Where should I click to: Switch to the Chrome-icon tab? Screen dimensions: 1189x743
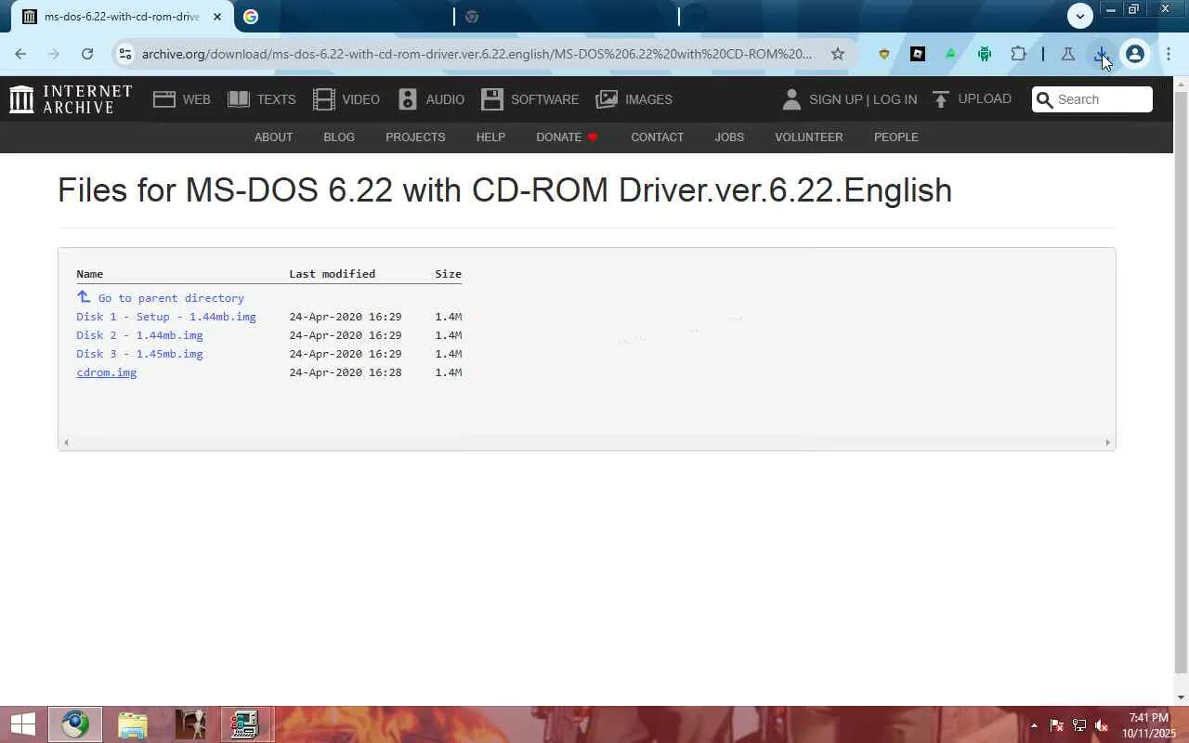pyautogui.click(x=567, y=17)
